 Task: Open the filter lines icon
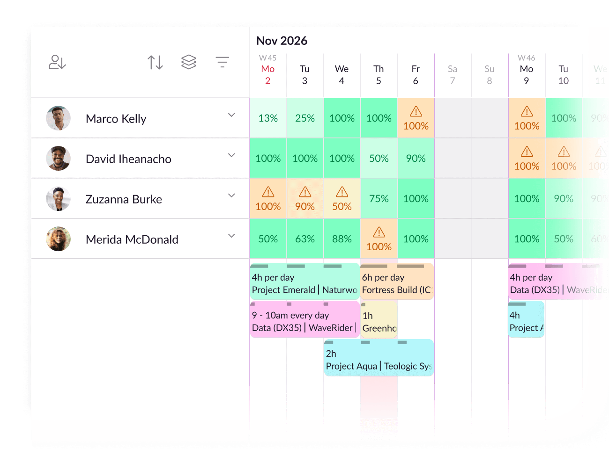pyautogui.click(x=222, y=62)
